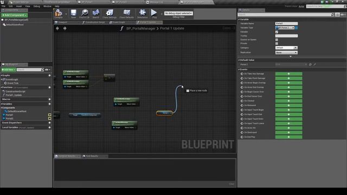Switch to Event Graph tab
The image size is (347, 195).
tap(119, 22)
